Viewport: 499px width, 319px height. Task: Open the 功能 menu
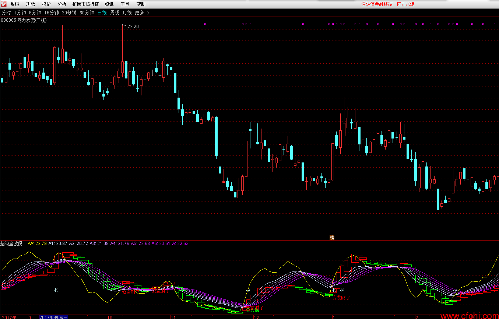31,4
